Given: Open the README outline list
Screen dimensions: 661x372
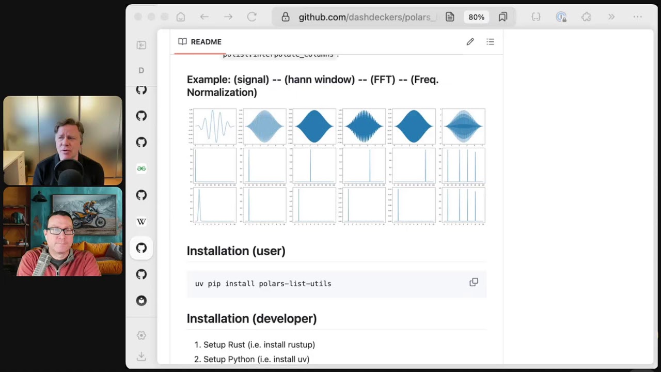Looking at the screenshot, I should coord(490,42).
